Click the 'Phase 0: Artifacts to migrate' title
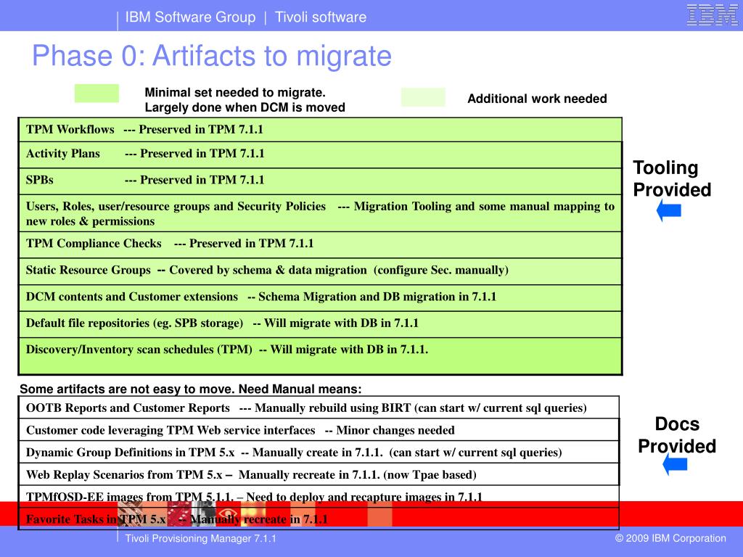Screen dimensions: 743x557 point(212,56)
